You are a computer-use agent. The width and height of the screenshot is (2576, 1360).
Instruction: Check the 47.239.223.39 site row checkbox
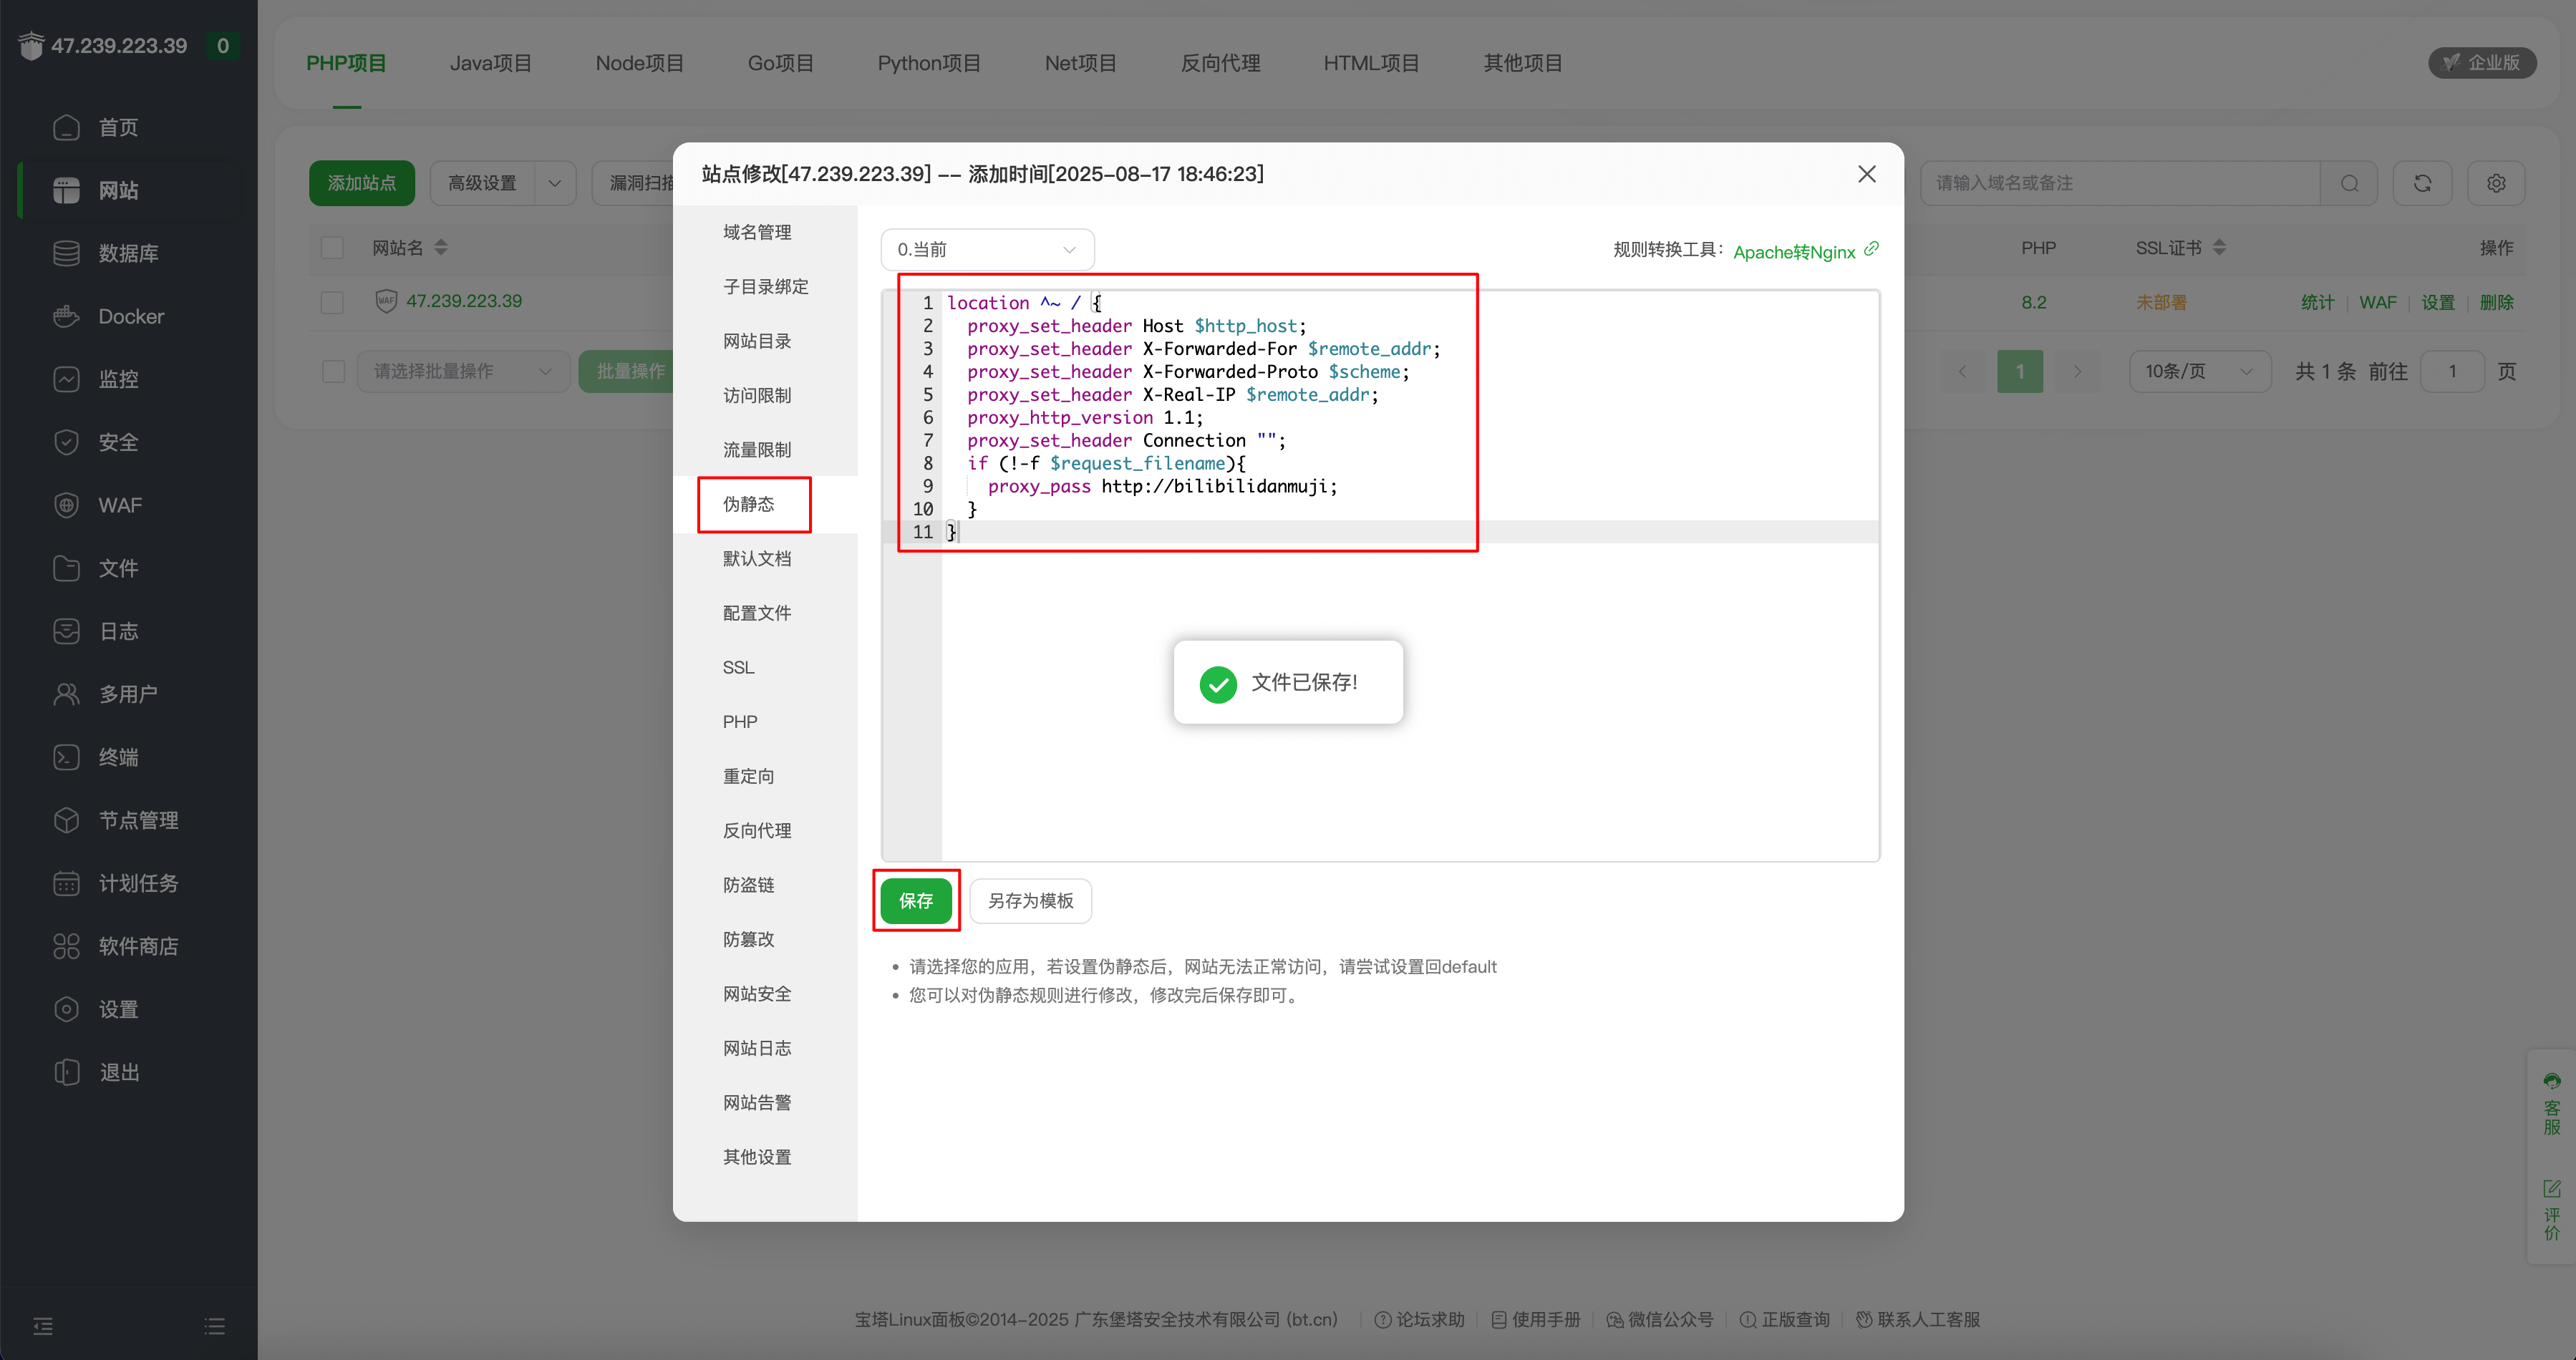click(332, 302)
